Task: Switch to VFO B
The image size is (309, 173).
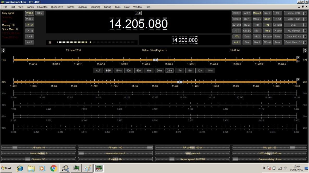Action: 29,19
